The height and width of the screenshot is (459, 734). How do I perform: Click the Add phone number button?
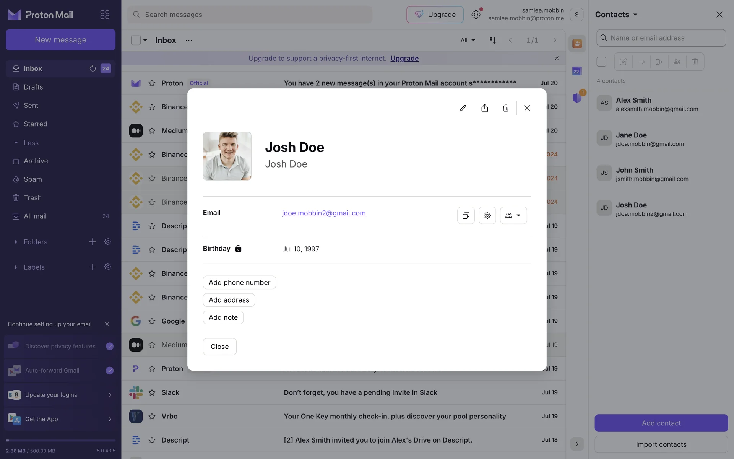click(239, 282)
